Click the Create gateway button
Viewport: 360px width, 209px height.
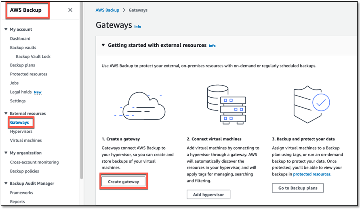coord(124,182)
